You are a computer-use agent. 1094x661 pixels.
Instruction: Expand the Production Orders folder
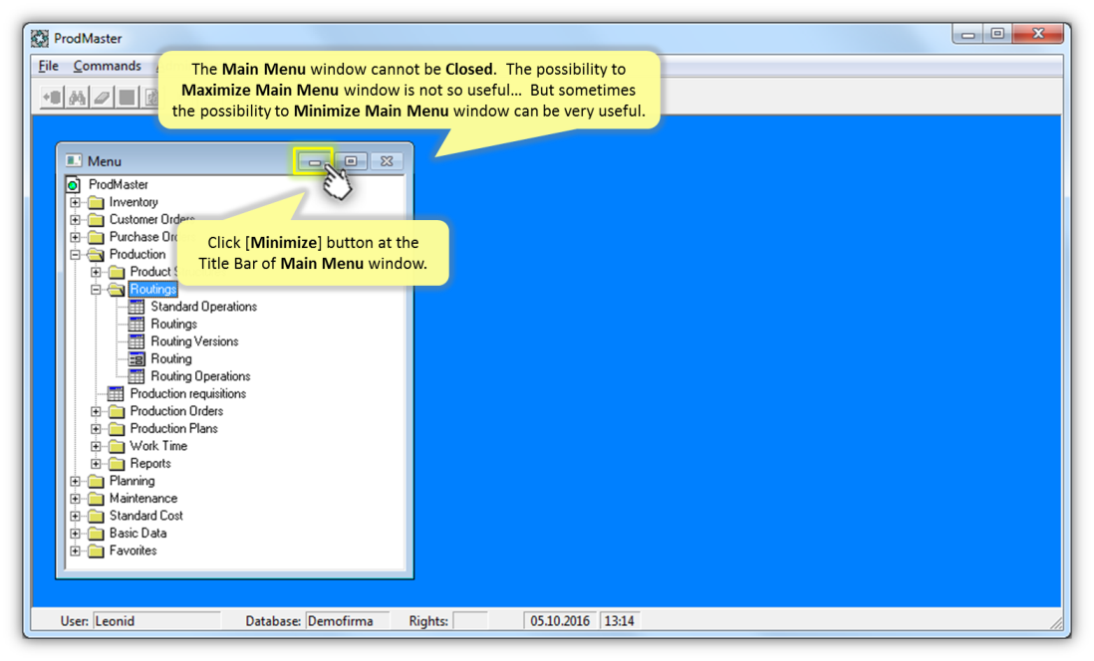pos(97,411)
